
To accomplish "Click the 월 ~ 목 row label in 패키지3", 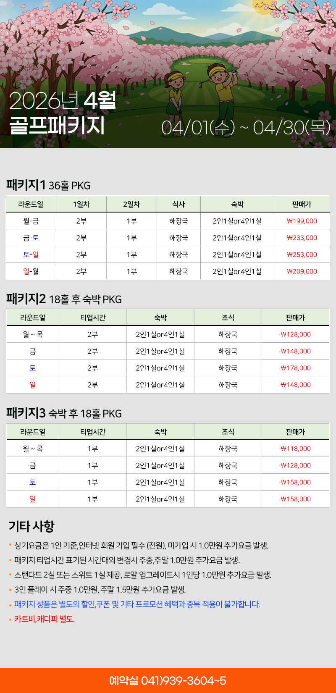I will (33, 449).
